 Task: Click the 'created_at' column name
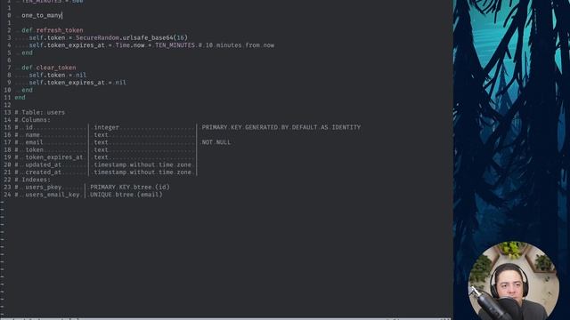click(44, 172)
